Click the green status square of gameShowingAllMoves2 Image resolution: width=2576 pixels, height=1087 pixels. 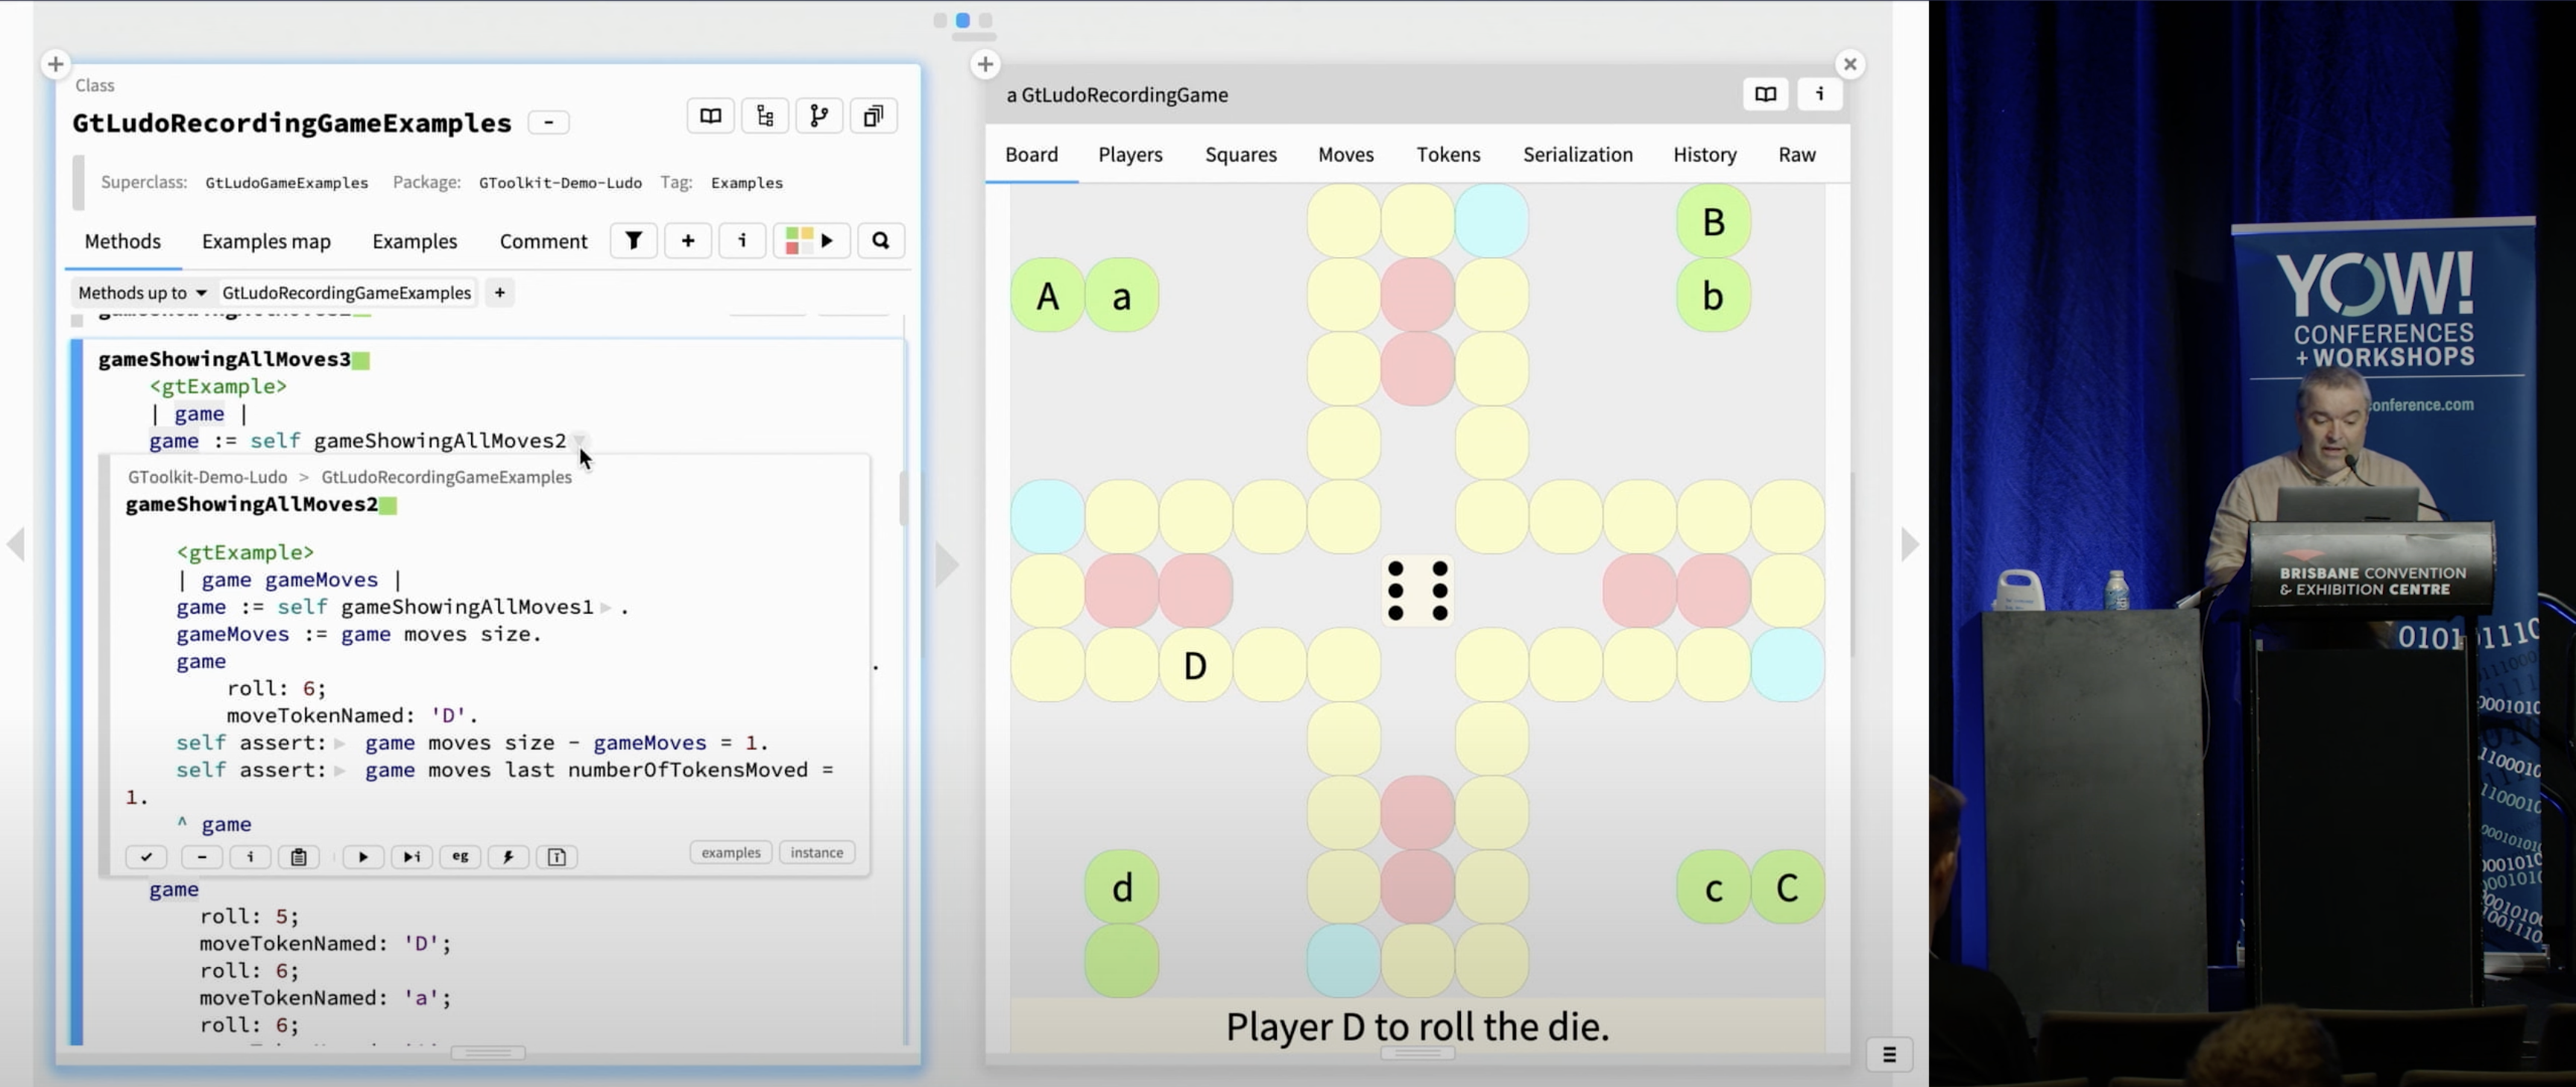388,505
